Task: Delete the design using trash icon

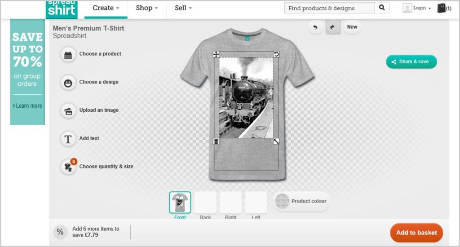Action: pos(216,141)
